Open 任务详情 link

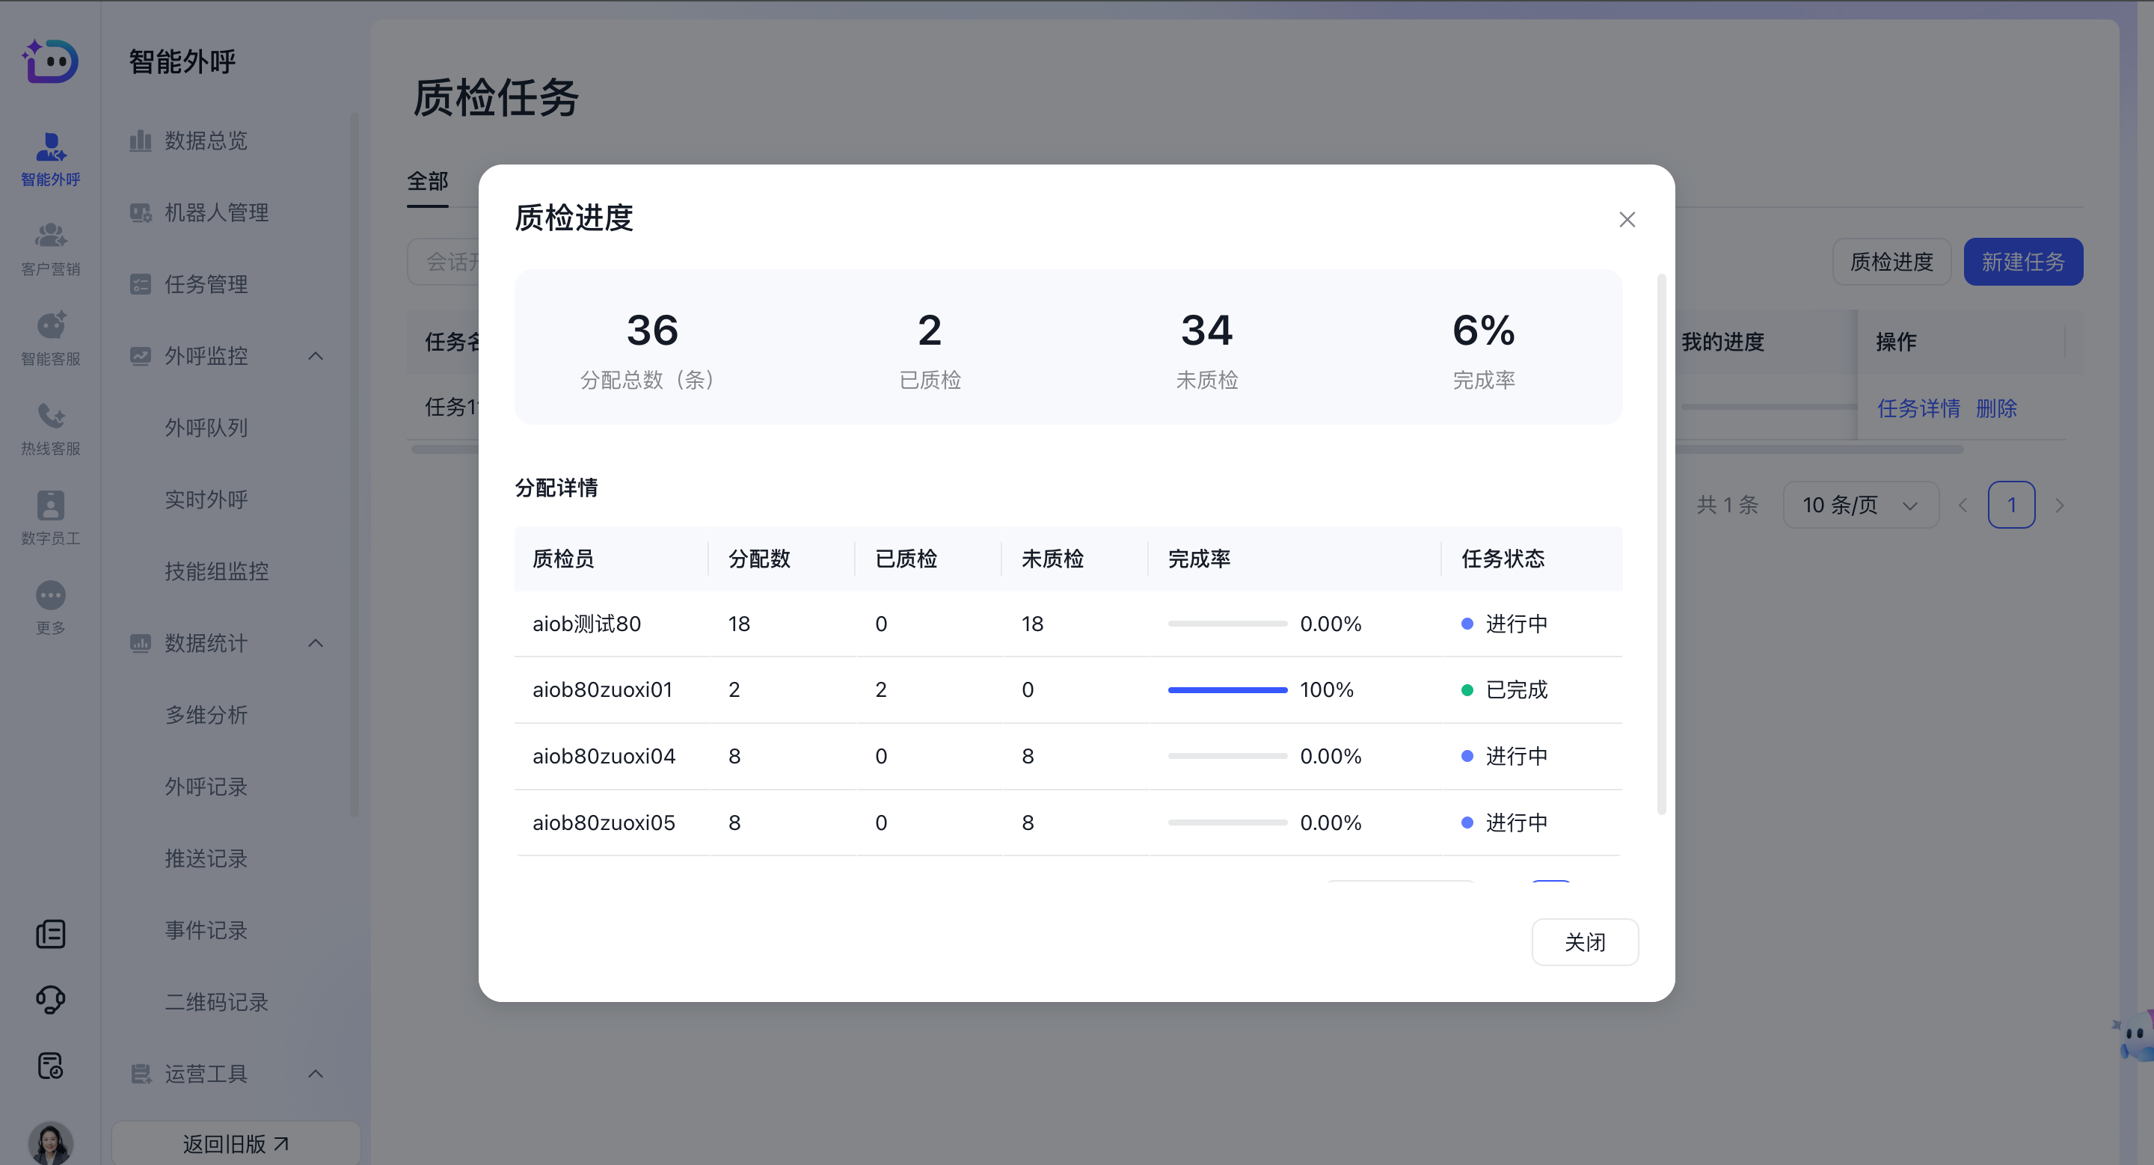(1918, 409)
